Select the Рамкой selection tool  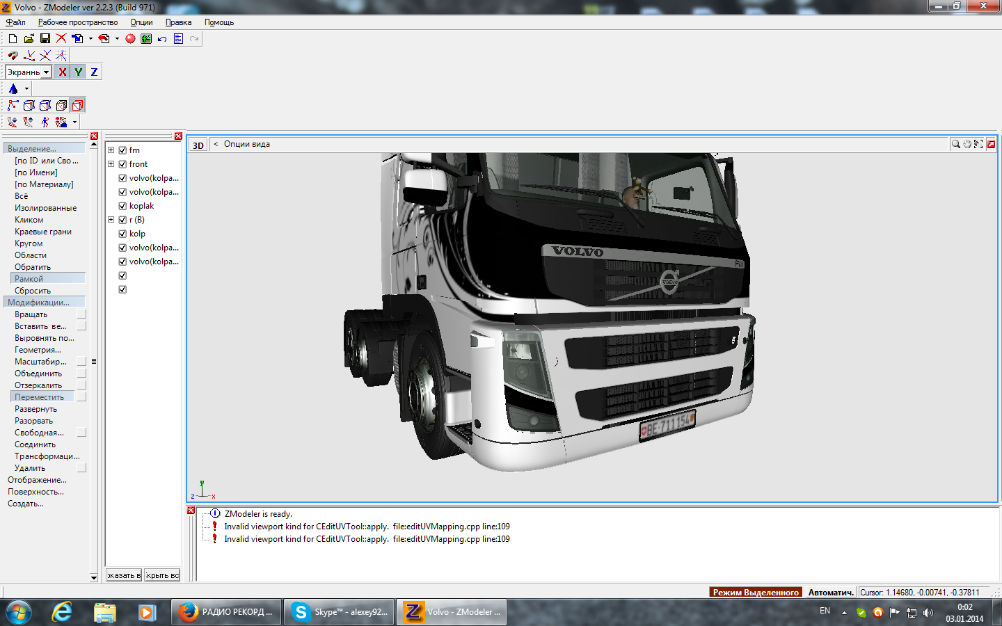[48, 278]
